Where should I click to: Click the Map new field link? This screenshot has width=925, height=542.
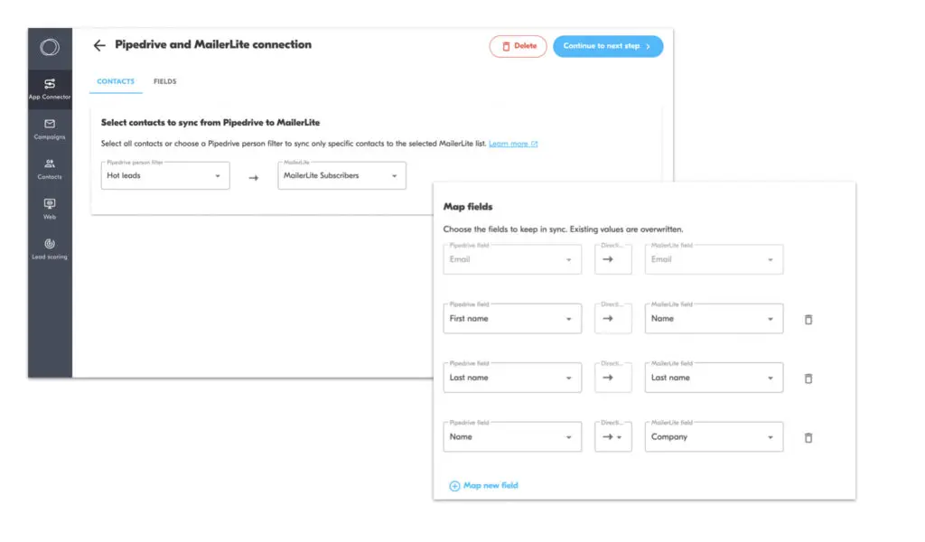484,486
